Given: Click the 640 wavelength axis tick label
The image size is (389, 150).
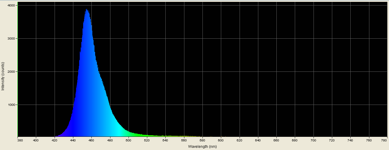Looking at the screenshot, I should pos(258,140).
